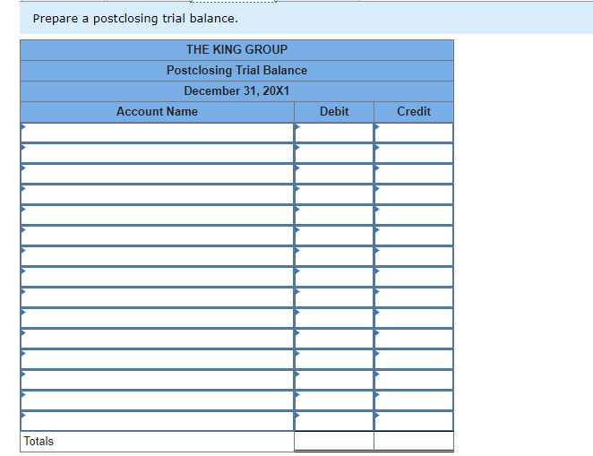The height and width of the screenshot is (456, 593).
Task: Open the Account Name dropdown in row 2
Action: coord(158,153)
